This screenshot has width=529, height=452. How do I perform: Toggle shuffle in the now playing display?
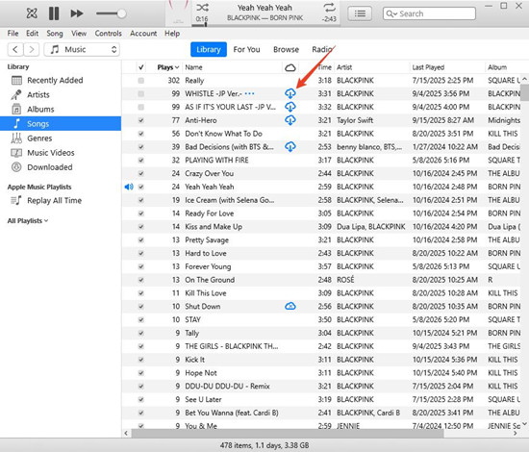click(x=202, y=8)
